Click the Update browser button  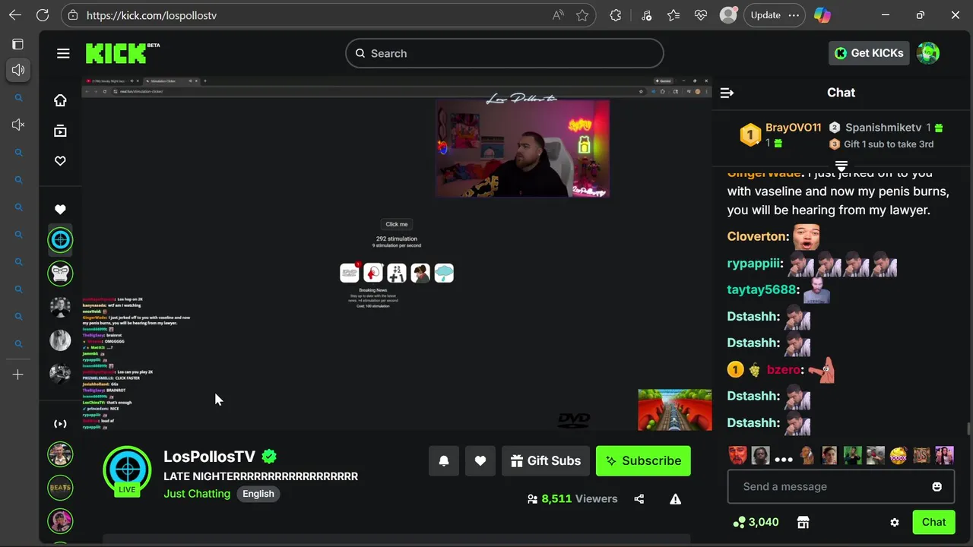coord(765,15)
